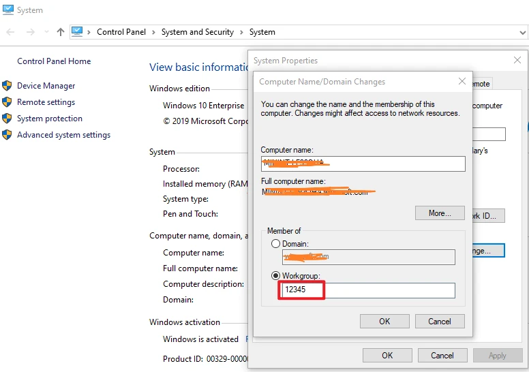
Task: Click the Advanced system settings shield icon
Action: [7, 135]
